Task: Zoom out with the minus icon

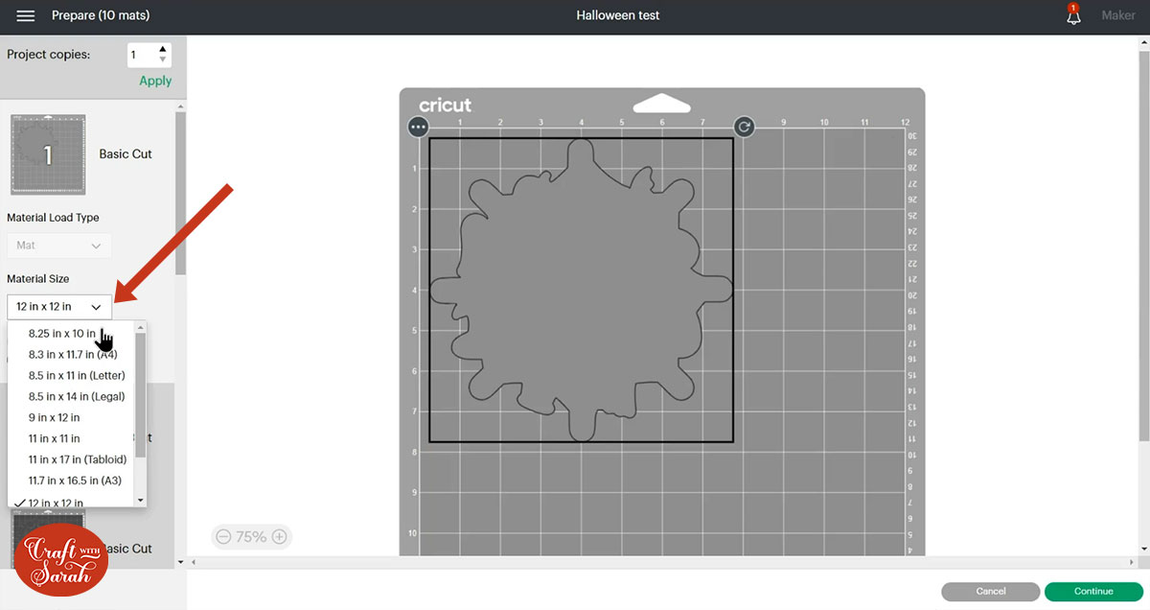Action: click(223, 537)
